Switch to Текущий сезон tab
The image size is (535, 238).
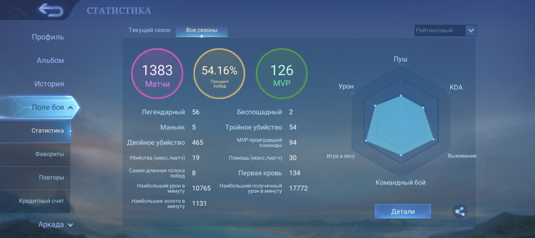[x=149, y=30]
